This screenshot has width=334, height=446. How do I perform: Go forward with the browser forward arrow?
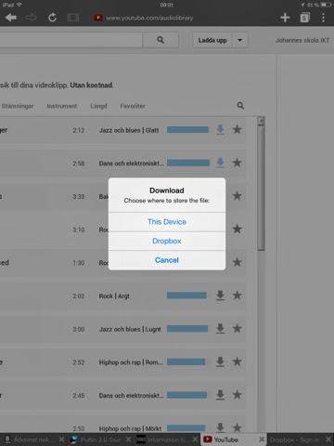pos(31,18)
